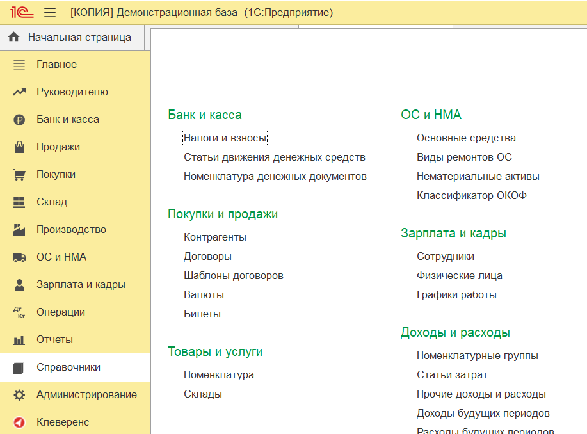Select Операции in the sidebar
The width and height of the screenshot is (587, 434).
coord(60,312)
